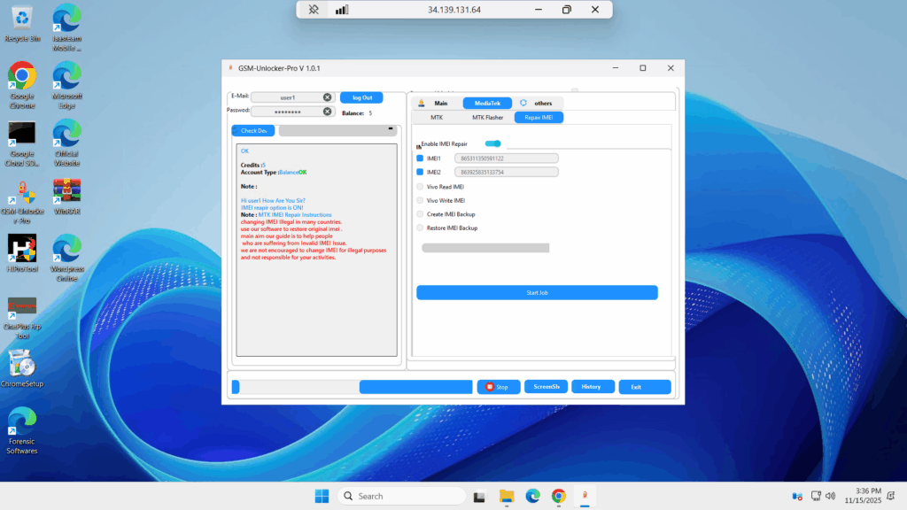Select the Create IMEI Backup radio option
Viewport: 907px width, 510px height.
coord(421,214)
